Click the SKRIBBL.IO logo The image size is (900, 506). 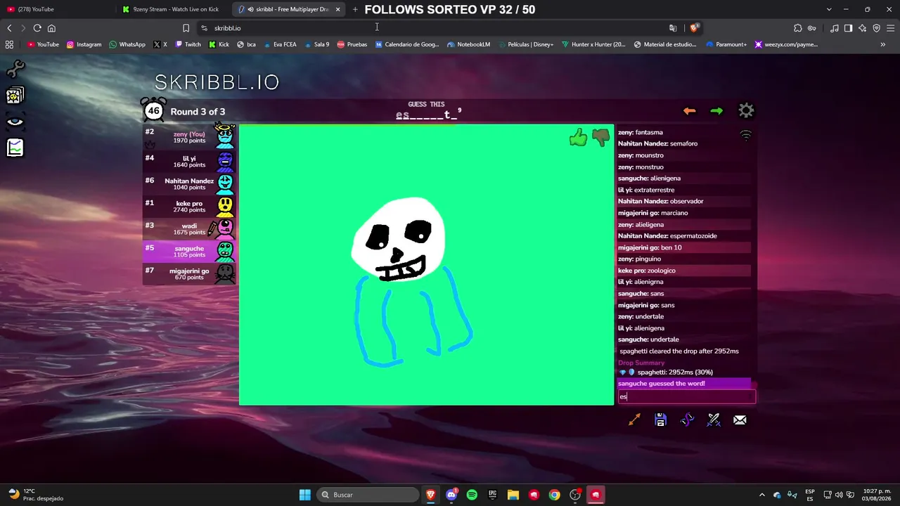point(217,82)
